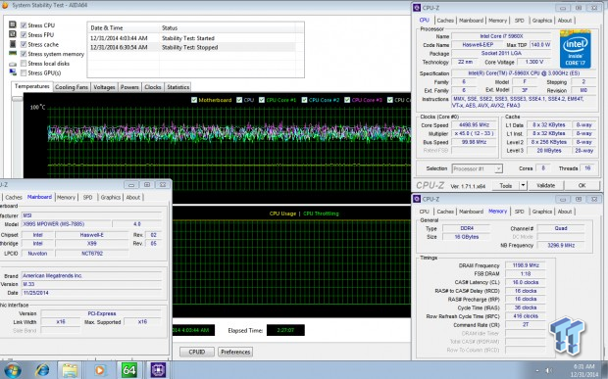Click the Date & Time column header
Viewport: 608px width, 379px height.
pyautogui.click(x=124, y=27)
